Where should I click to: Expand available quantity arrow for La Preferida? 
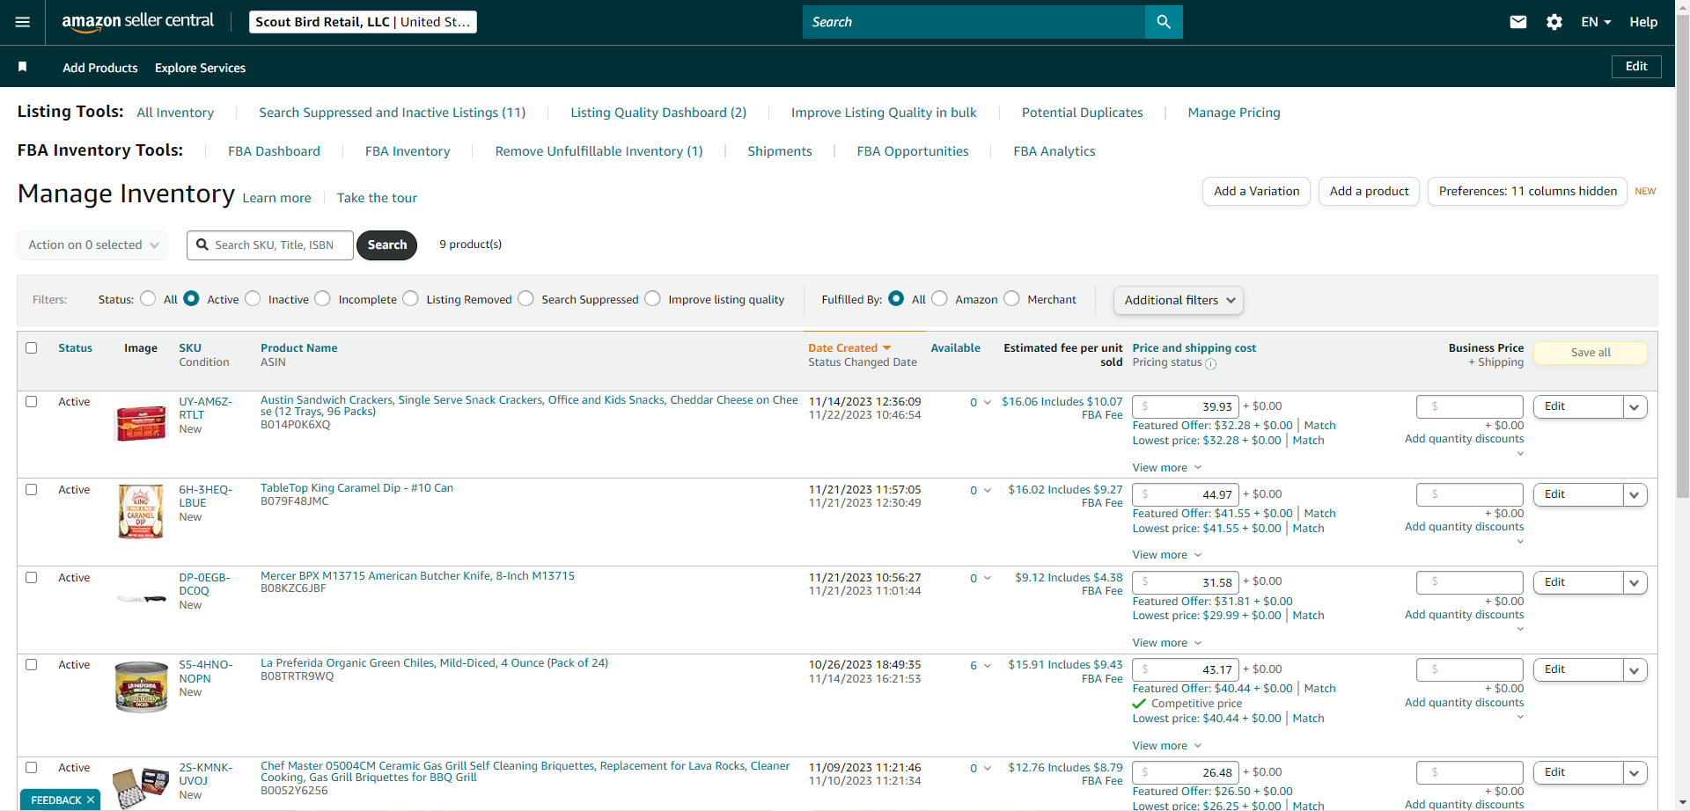pos(988,666)
